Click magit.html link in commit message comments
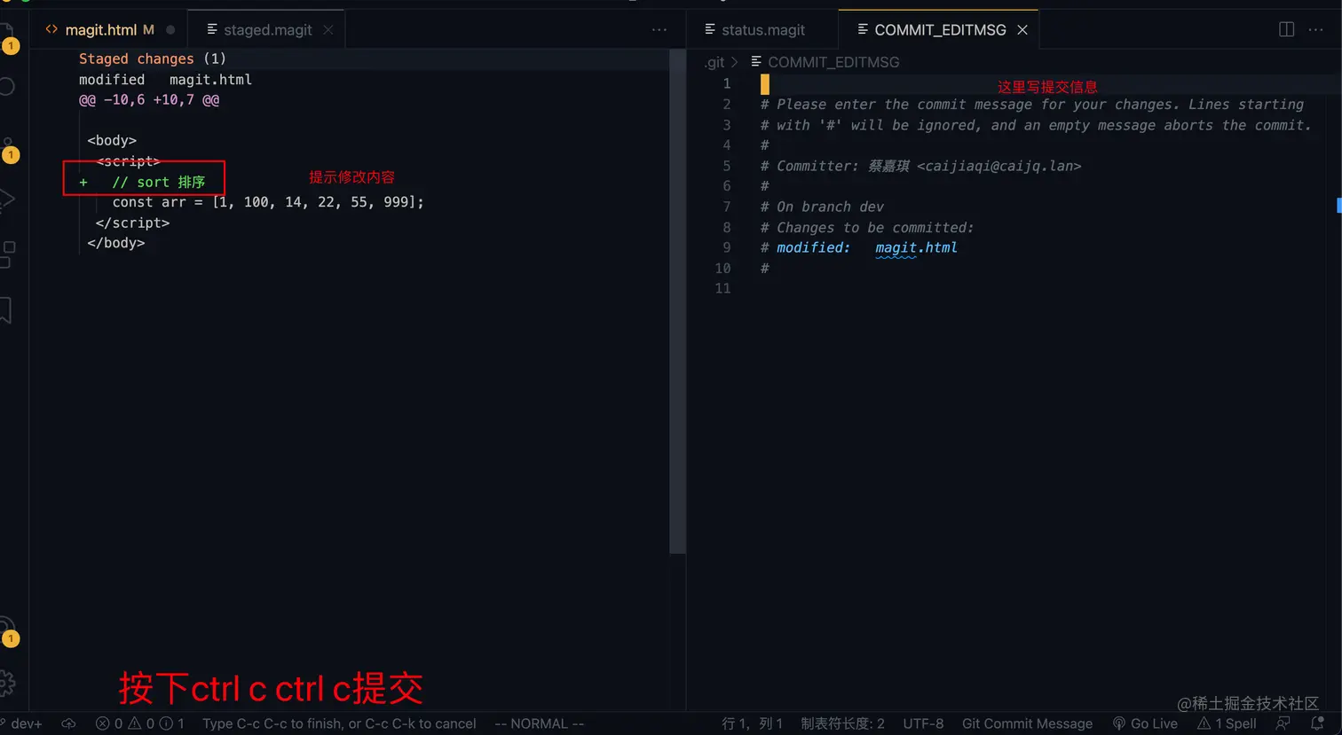 pyautogui.click(x=916, y=247)
